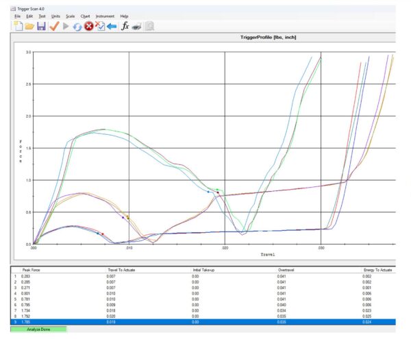
Task: Save data with the floppy disk icon
Action: click(x=41, y=26)
